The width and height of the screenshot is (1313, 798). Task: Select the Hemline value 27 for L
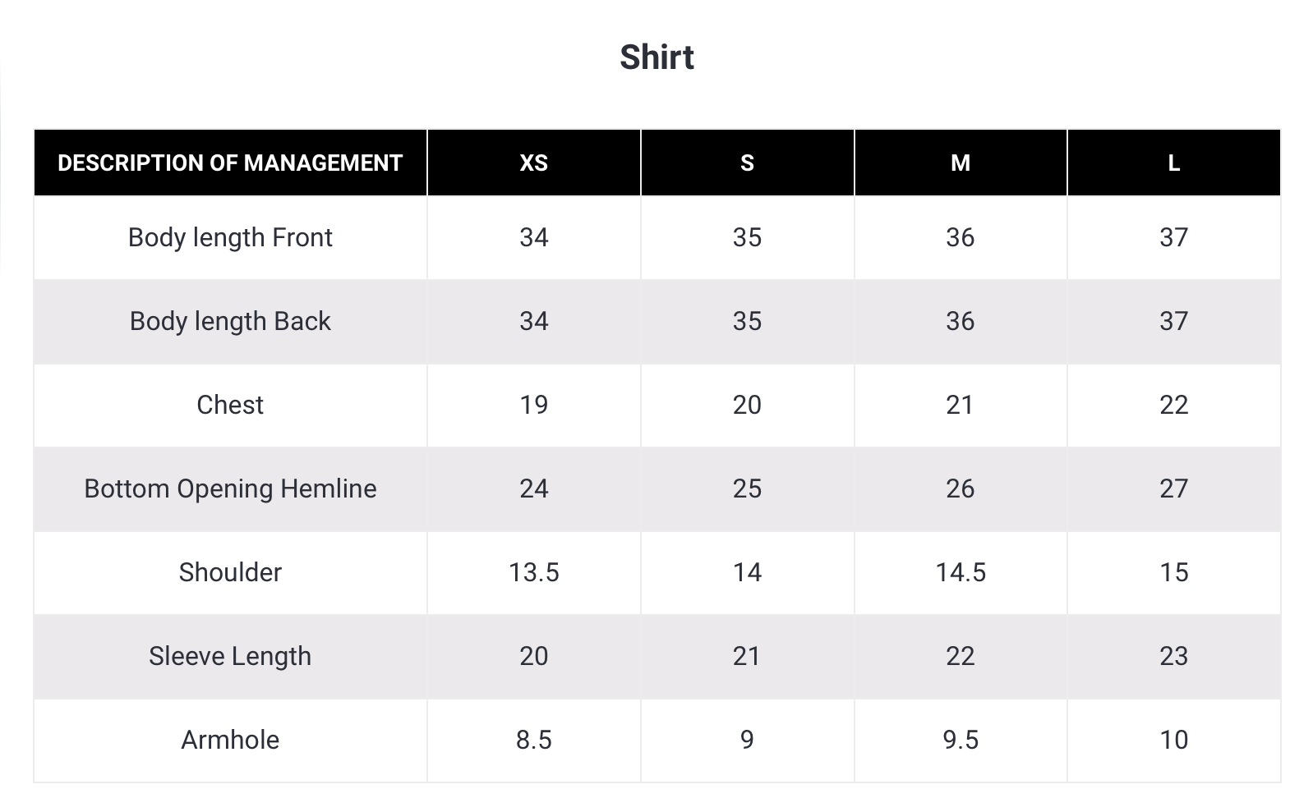(1173, 488)
